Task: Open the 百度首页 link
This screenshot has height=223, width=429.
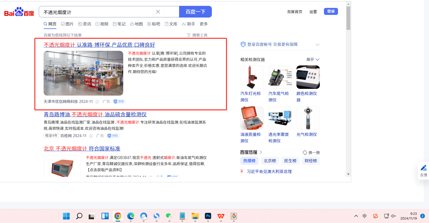Action: pyautogui.click(x=295, y=12)
